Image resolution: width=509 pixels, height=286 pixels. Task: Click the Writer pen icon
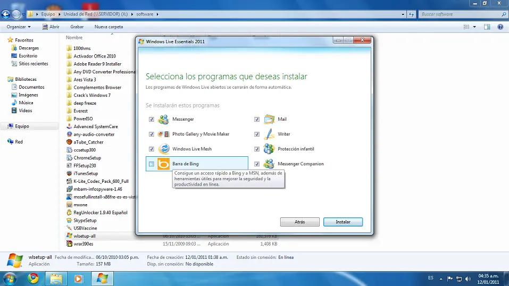[x=269, y=134]
